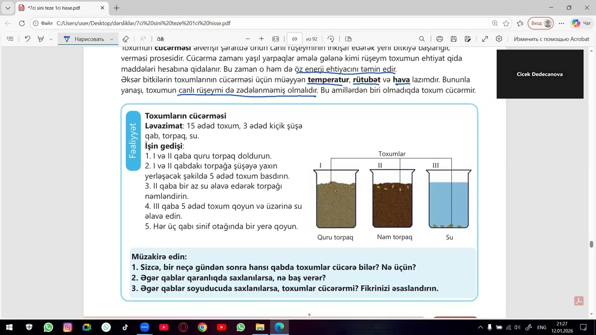Click the clock showing 21:27

click(x=562, y=324)
